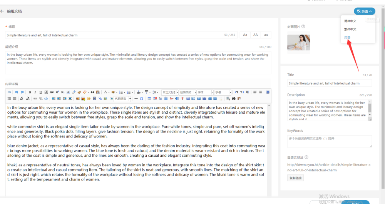Paste as plain text
385x204 pixels.
click(x=98, y=92)
